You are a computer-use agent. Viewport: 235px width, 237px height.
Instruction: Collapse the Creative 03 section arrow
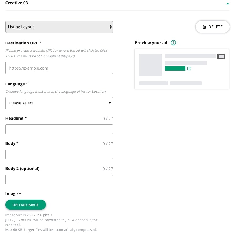tap(228, 4)
